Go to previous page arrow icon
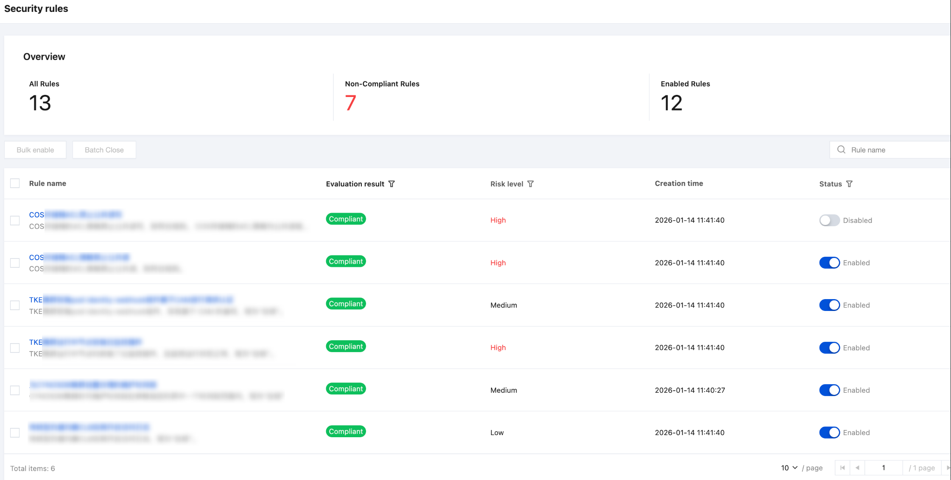Viewport: 951px width, 480px height. pyautogui.click(x=857, y=468)
